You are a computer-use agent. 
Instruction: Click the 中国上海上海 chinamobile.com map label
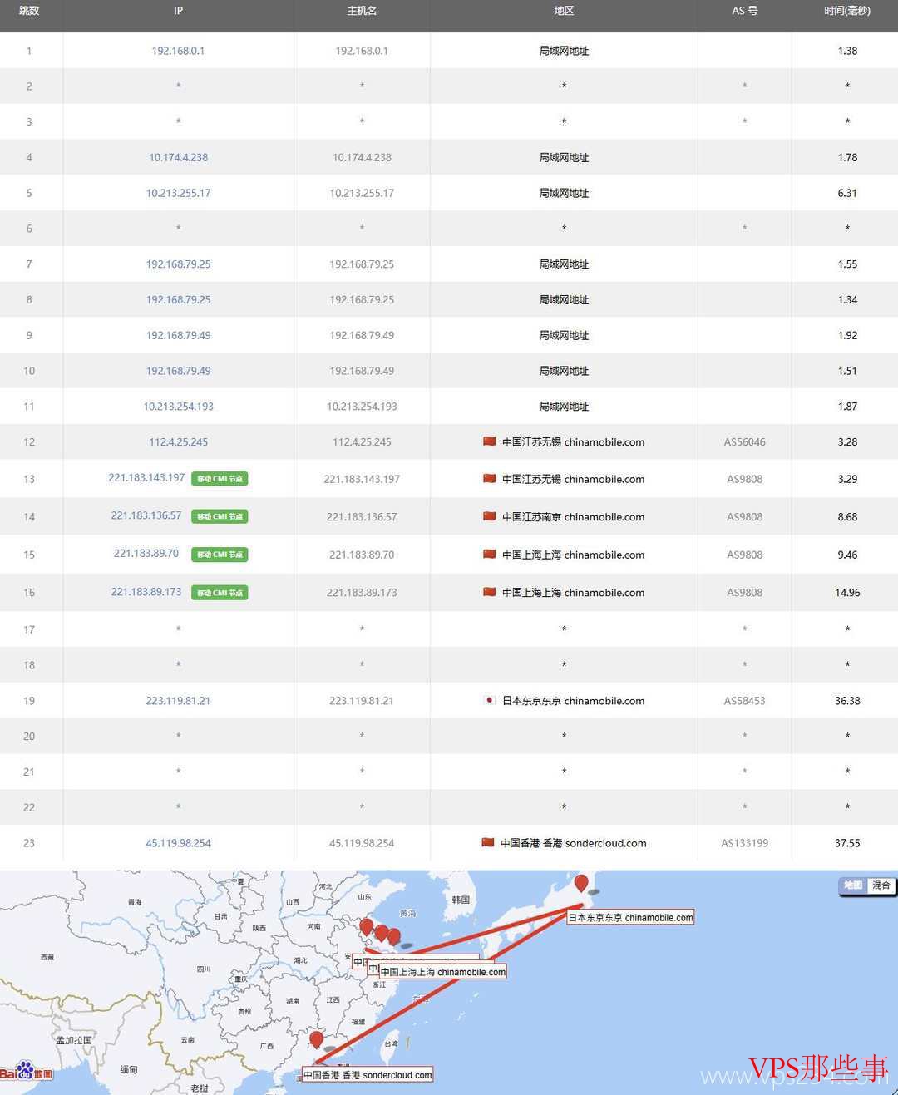(x=443, y=972)
